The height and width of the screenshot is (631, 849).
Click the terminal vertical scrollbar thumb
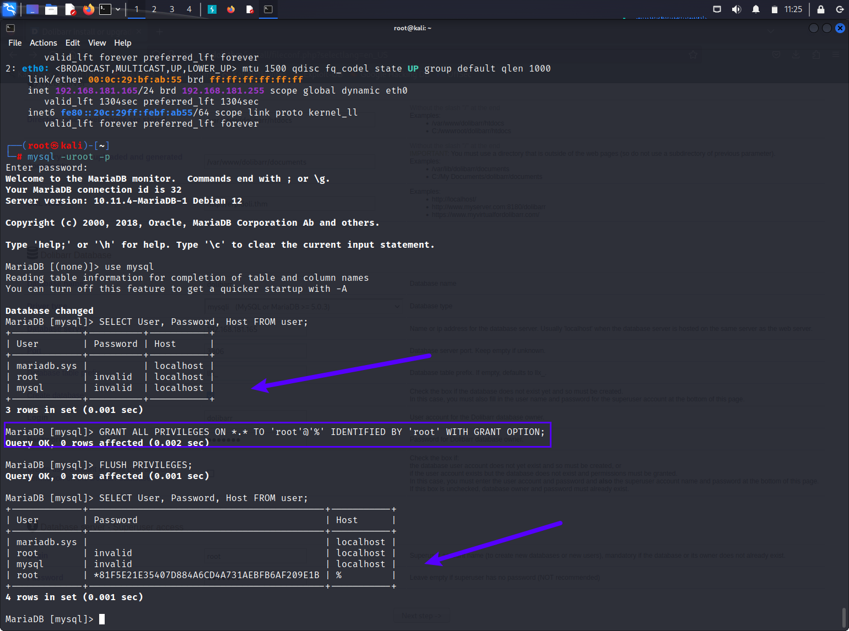(x=844, y=618)
